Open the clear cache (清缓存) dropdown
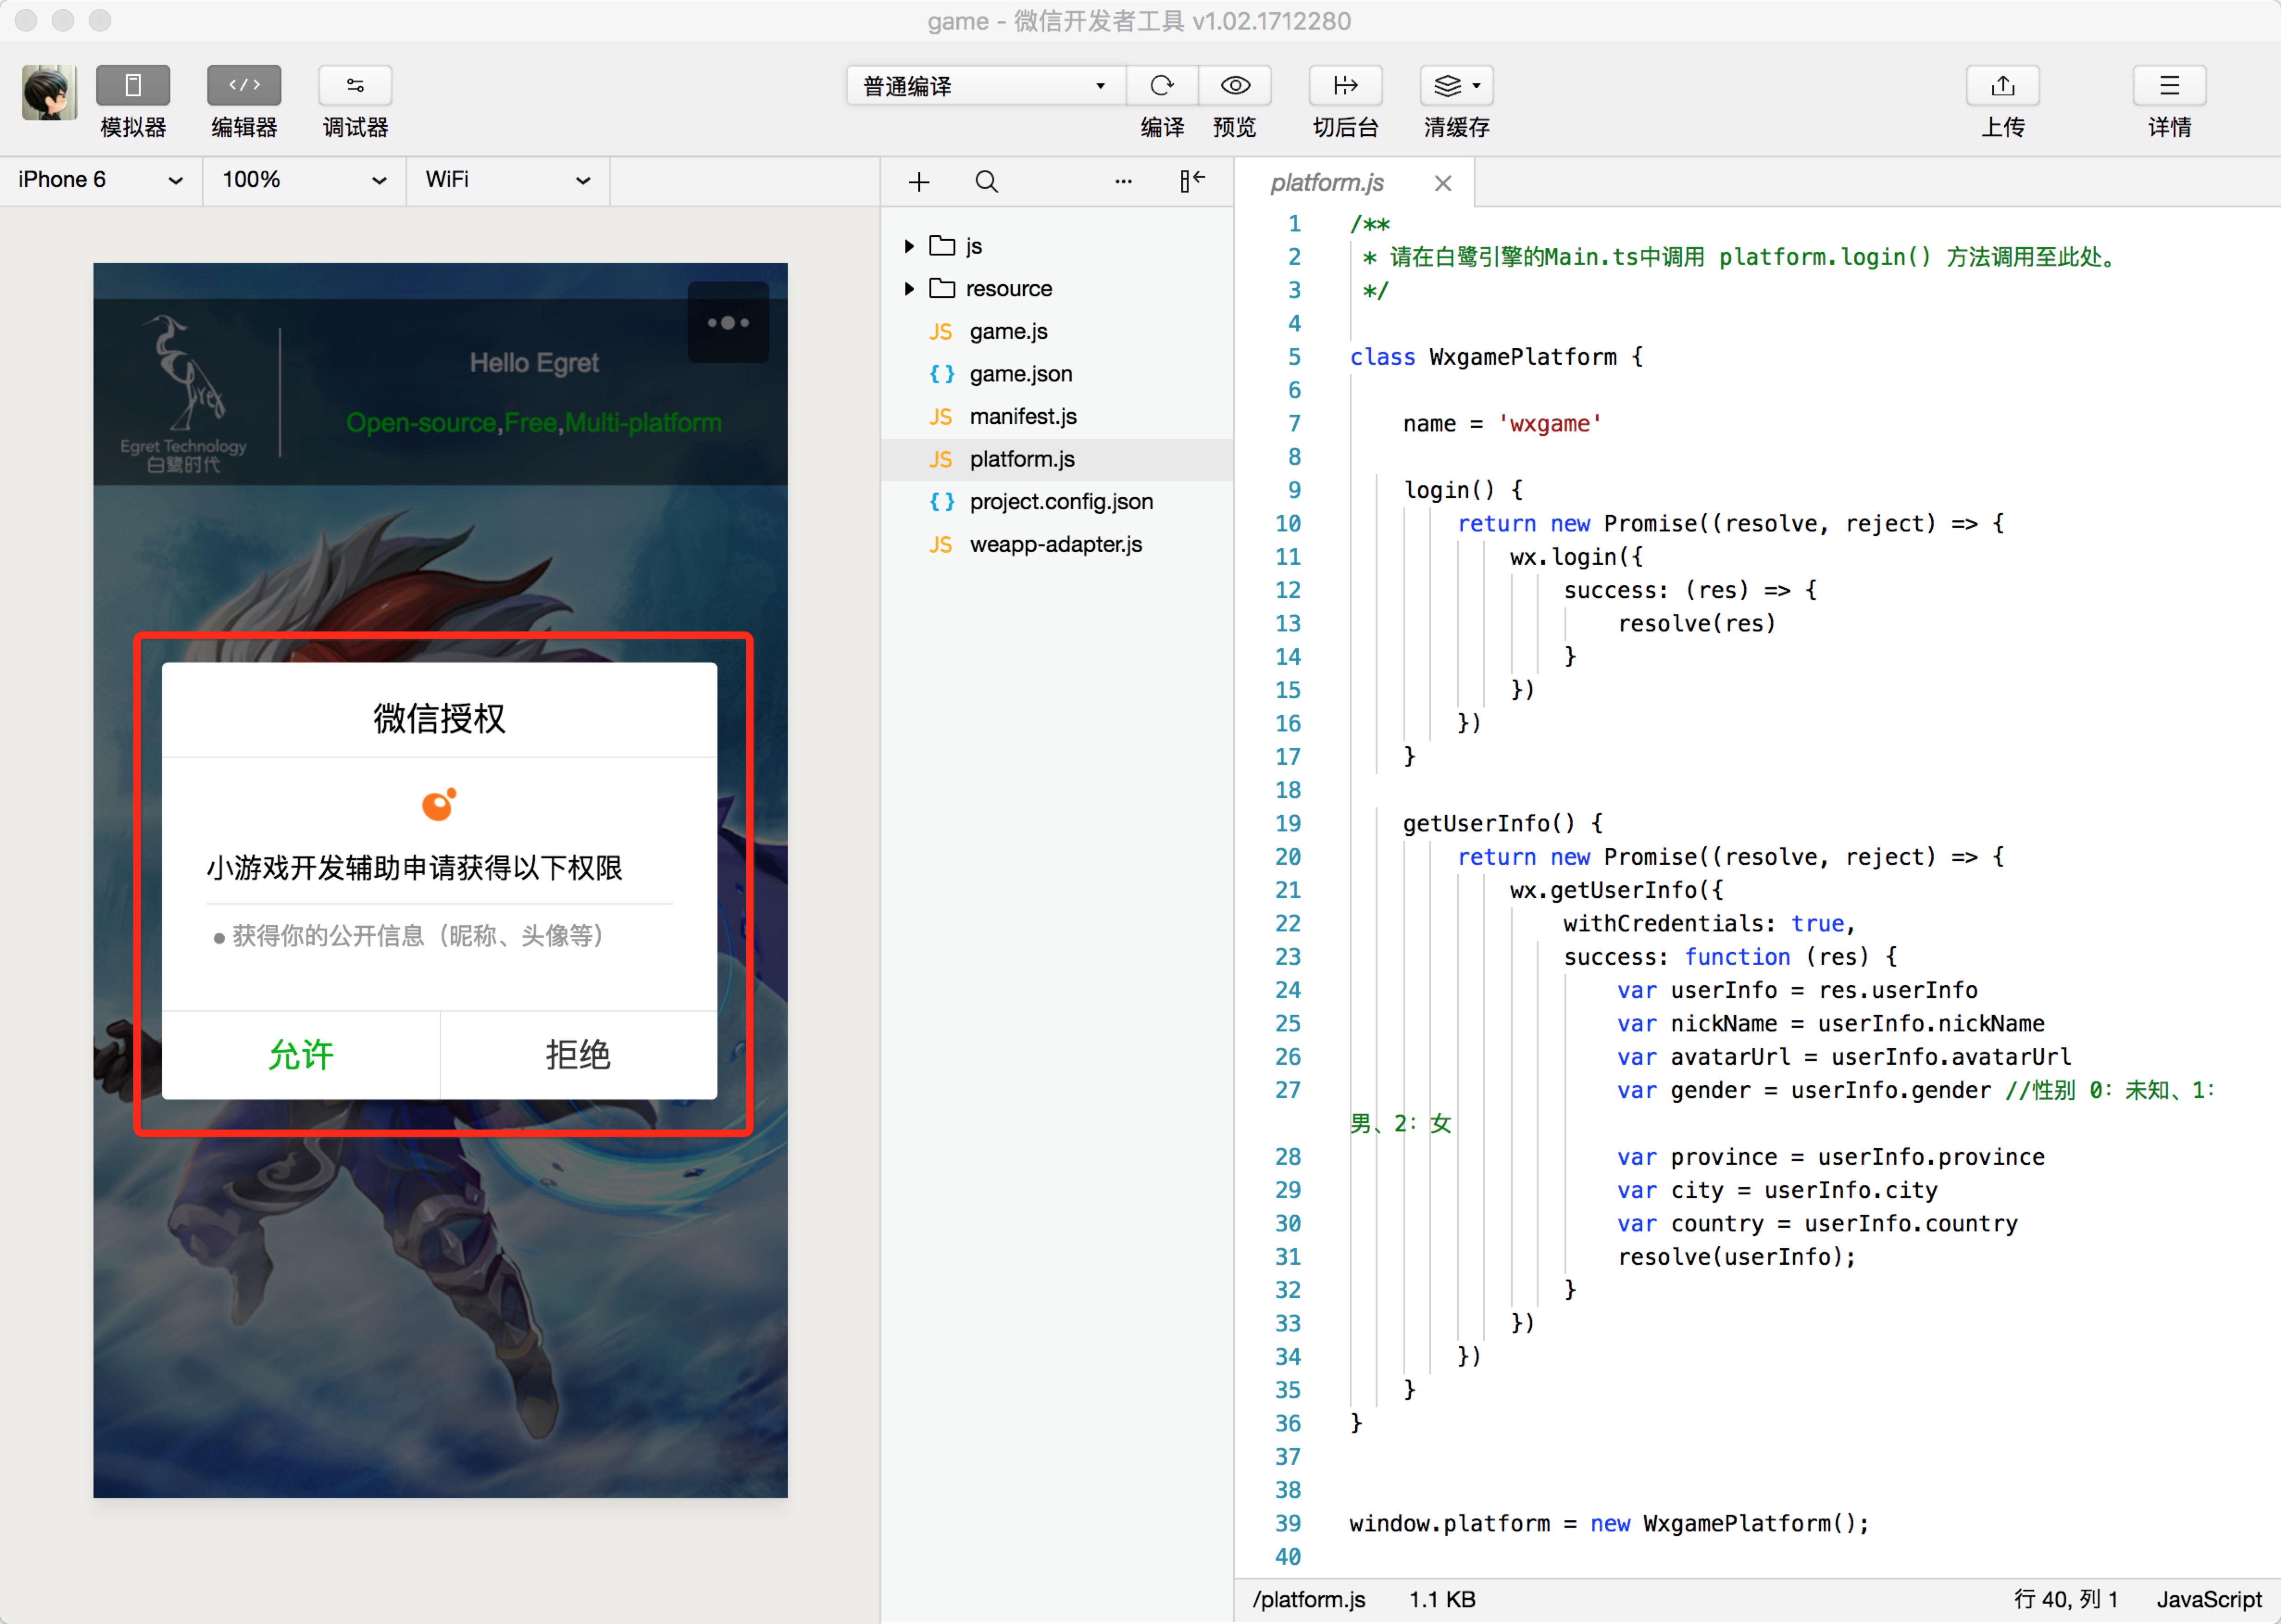Image resolution: width=2281 pixels, height=1624 pixels. 1456,86
